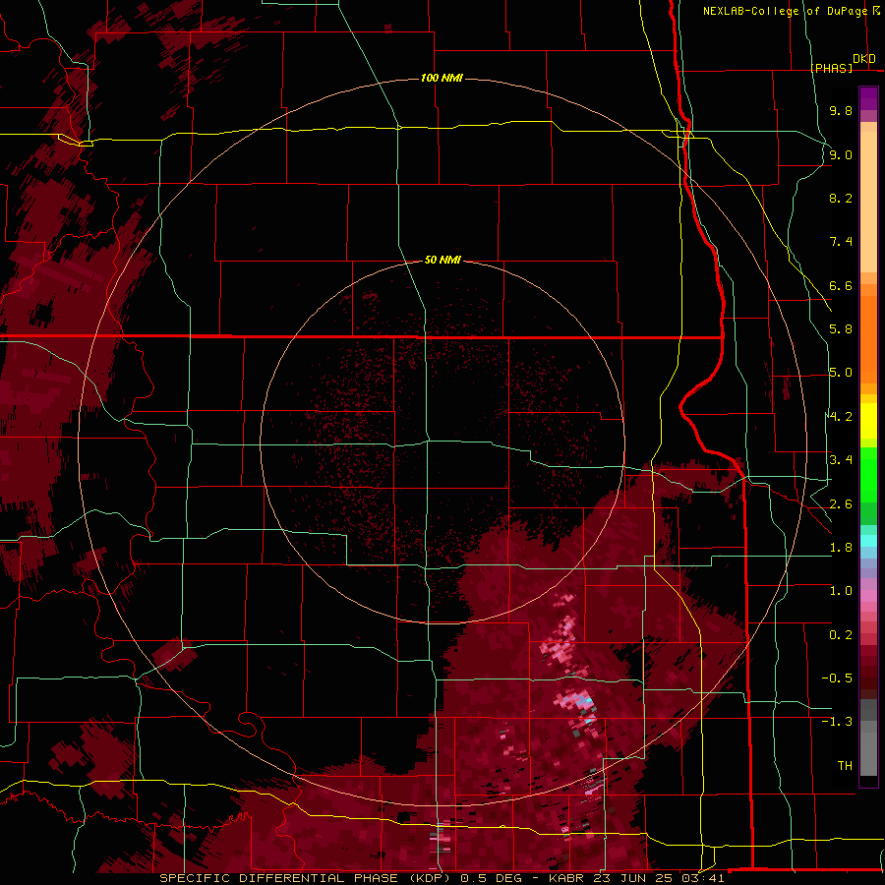Click the TH label on the legend
This screenshot has height=885, width=885.
845,766
